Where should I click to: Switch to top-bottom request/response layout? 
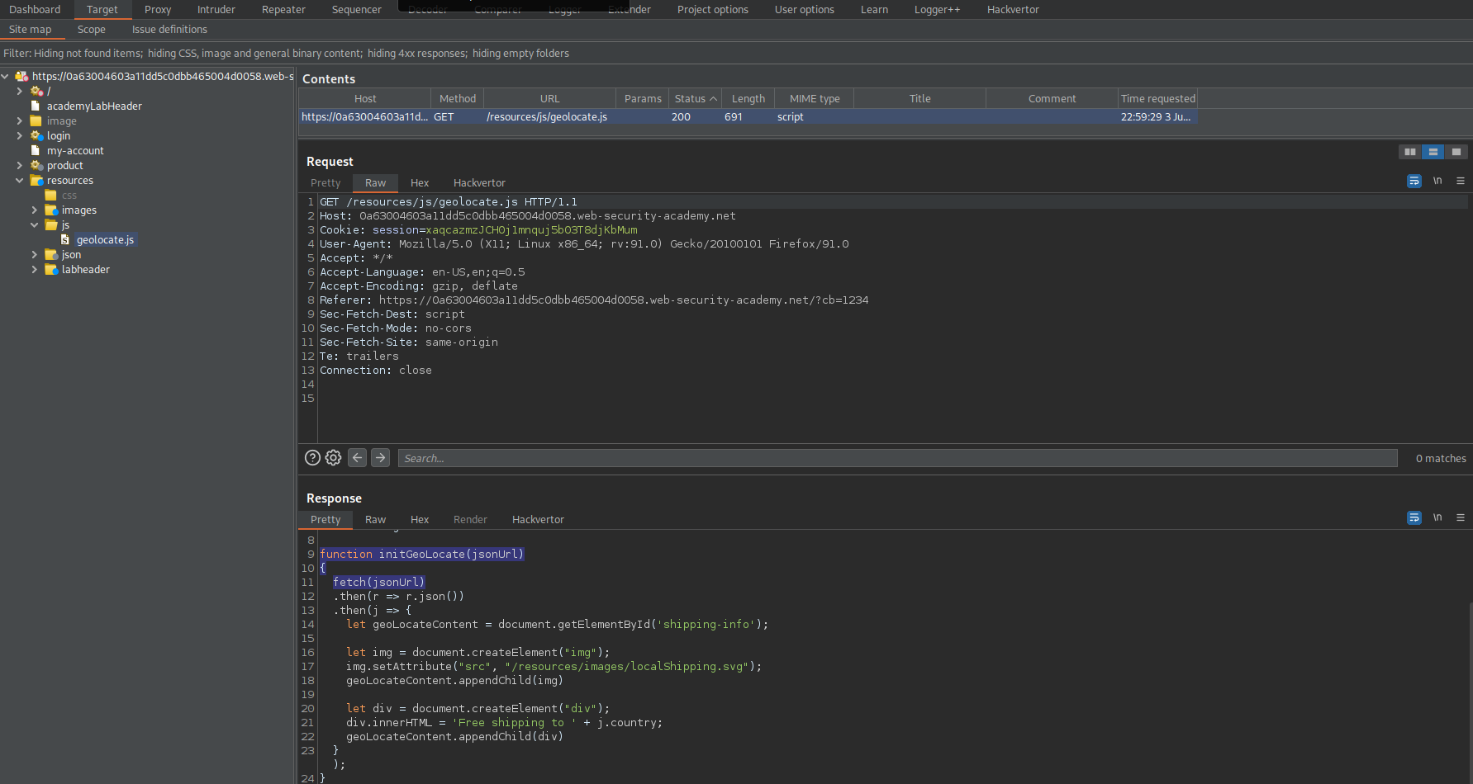tap(1433, 152)
